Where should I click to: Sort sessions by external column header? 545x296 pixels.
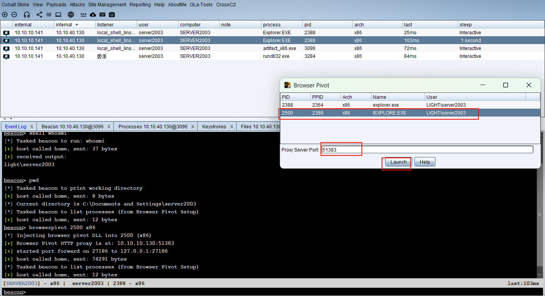33,24
